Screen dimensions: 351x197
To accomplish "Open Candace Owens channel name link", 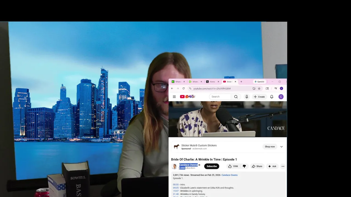I will 188,165.
